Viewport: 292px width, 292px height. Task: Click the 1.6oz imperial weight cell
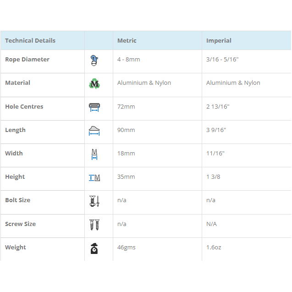click(x=214, y=248)
